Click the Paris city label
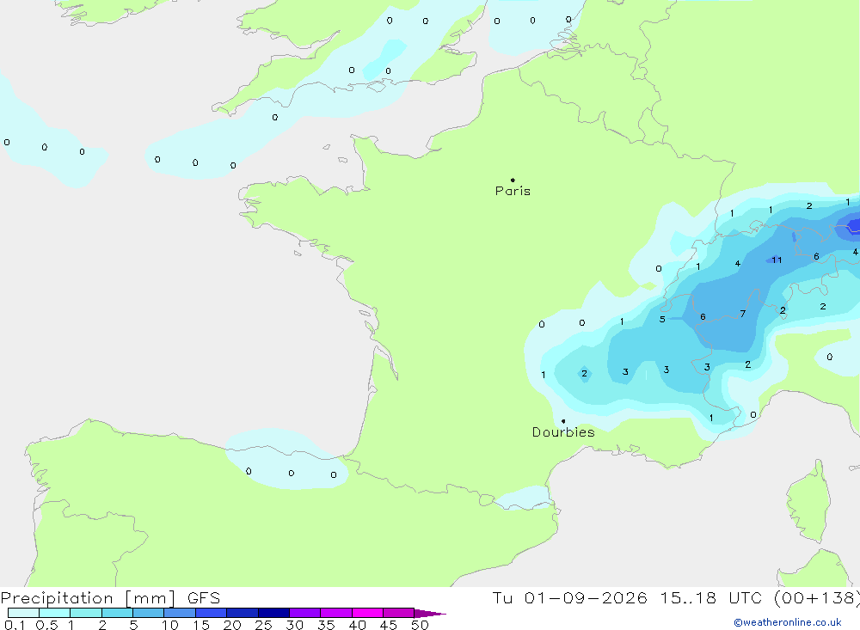Screen dimensions: 860x630 tap(513, 192)
